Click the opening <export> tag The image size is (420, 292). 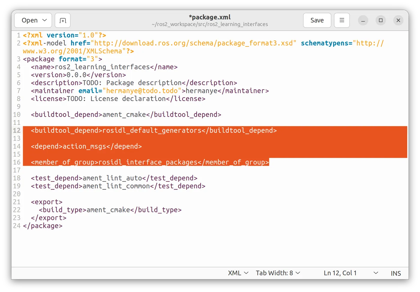click(x=46, y=202)
